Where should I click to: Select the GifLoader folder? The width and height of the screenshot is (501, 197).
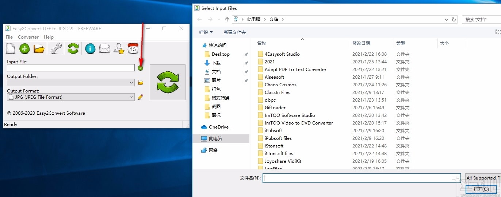pos(275,108)
